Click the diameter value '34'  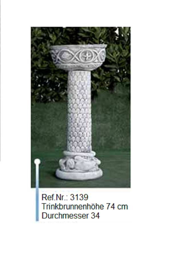click(x=95, y=216)
